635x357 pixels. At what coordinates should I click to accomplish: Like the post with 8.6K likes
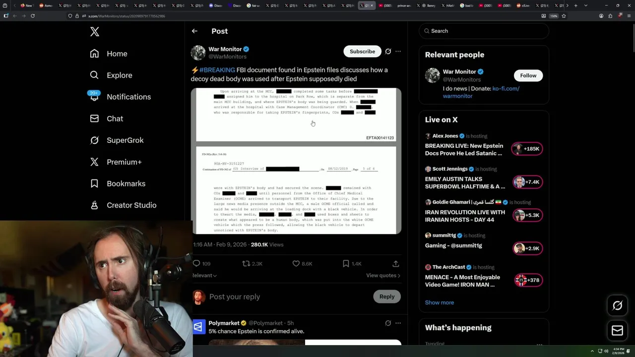coord(302,264)
